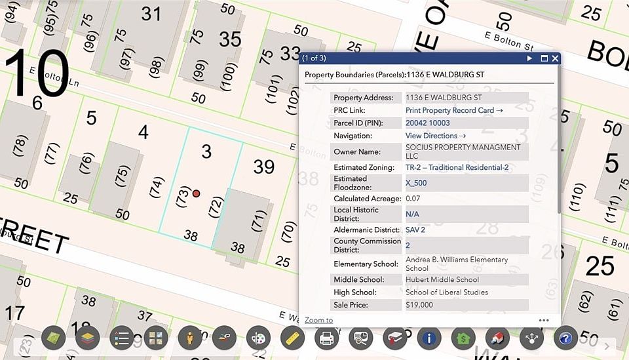Image resolution: width=629 pixels, height=360 pixels.
Task: Open the Basemap Gallery grid icon
Action: click(x=156, y=338)
